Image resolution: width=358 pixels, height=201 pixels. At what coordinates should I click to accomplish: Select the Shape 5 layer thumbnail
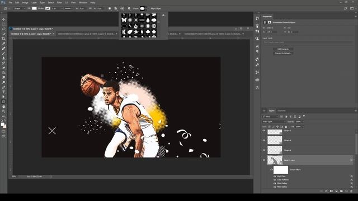pos(275,132)
